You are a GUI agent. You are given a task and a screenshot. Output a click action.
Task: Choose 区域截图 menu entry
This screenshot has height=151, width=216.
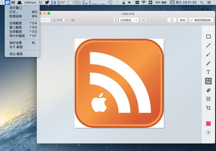click(x=22, y=23)
